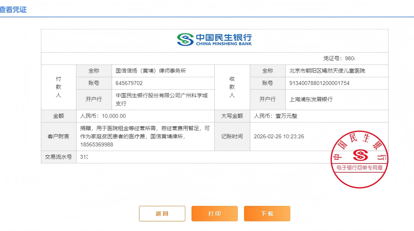Image resolution: width=414 pixels, height=231 pixels.
Task: Click the 凭证号 voucher number field
Action: (339, 58)
